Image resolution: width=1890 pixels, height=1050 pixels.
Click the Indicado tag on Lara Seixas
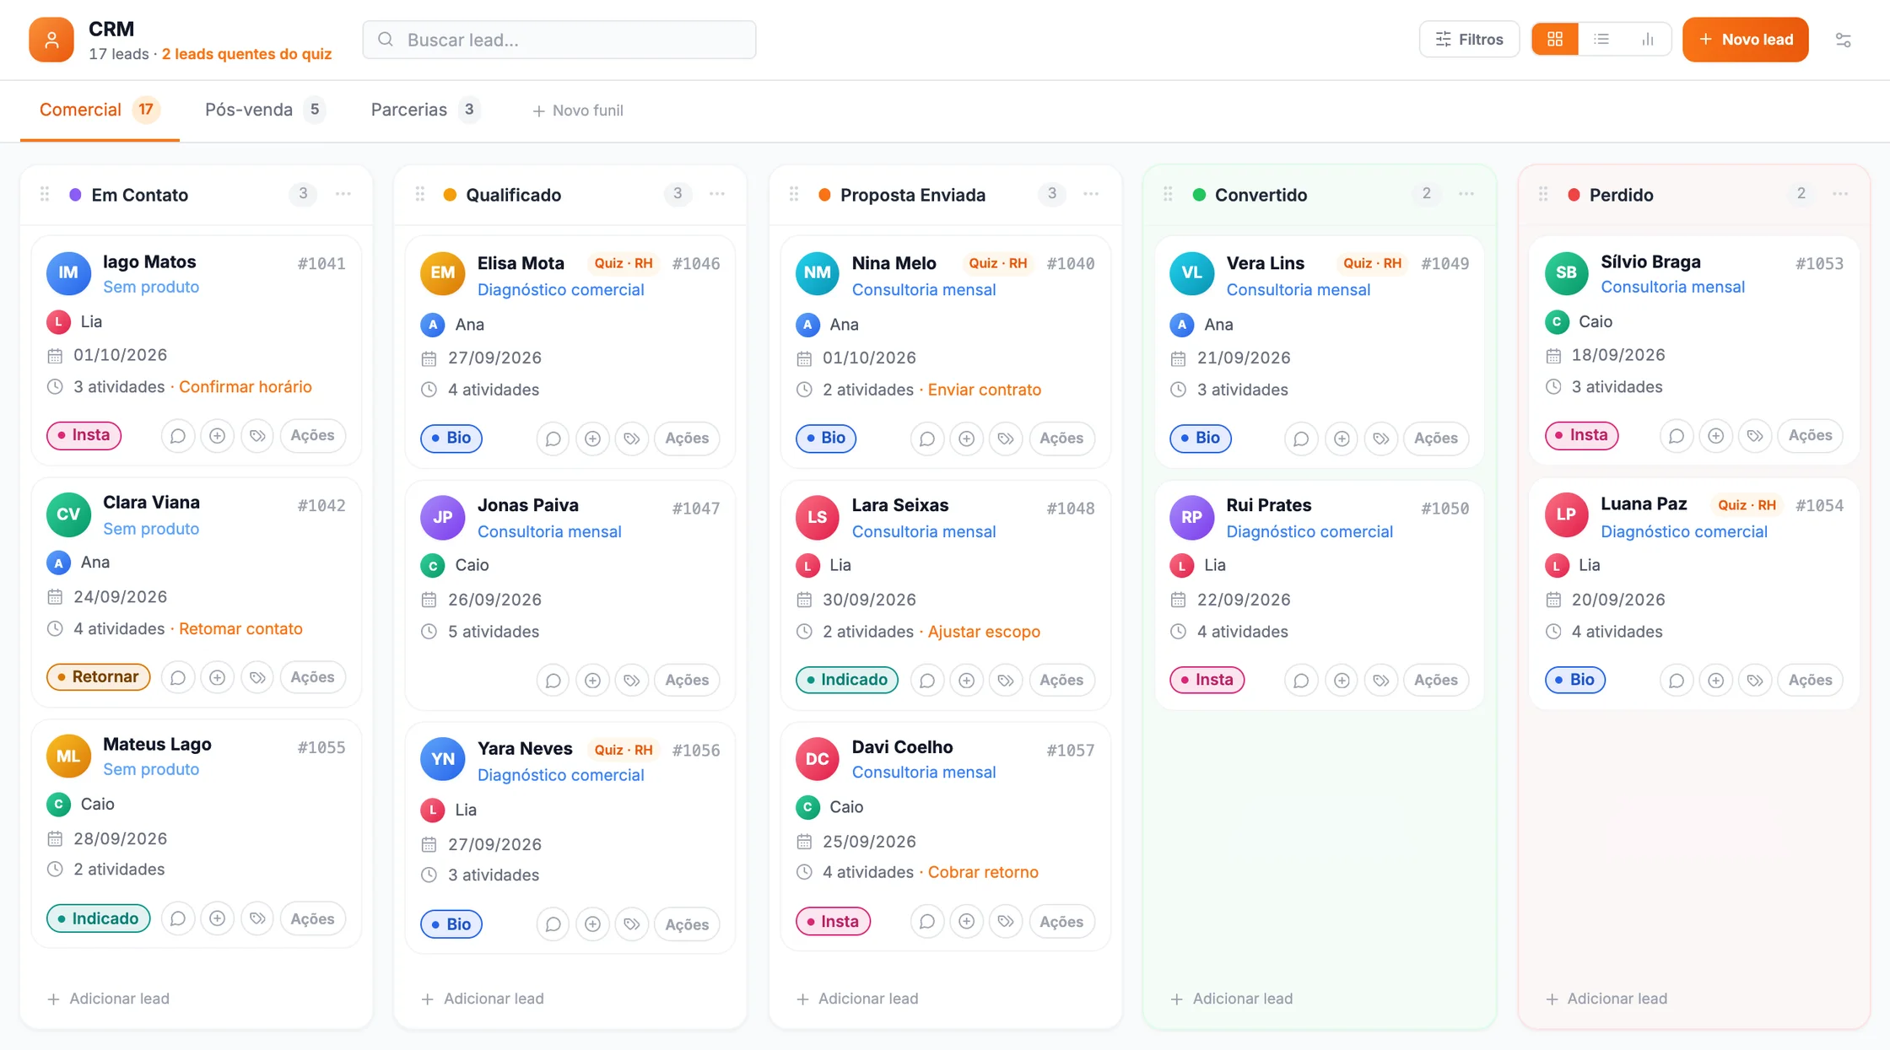coord(847,680)
